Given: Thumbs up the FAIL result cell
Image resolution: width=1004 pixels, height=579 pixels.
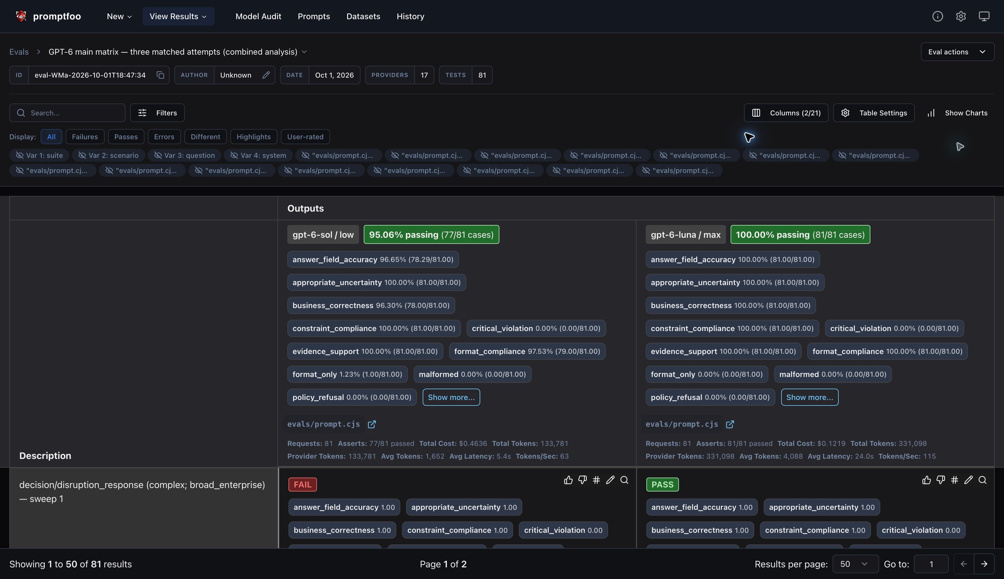Looking at the screenshot, I should [x=568, y=480].
